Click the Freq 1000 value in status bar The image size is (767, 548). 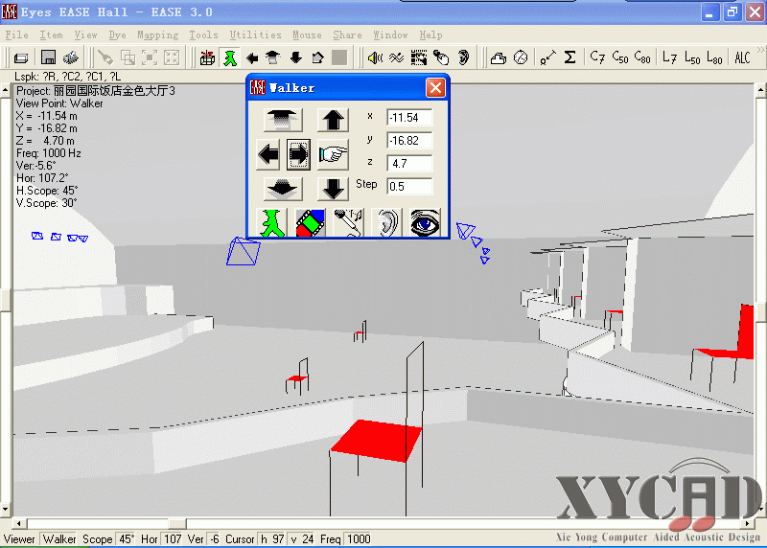pos(359,539)
